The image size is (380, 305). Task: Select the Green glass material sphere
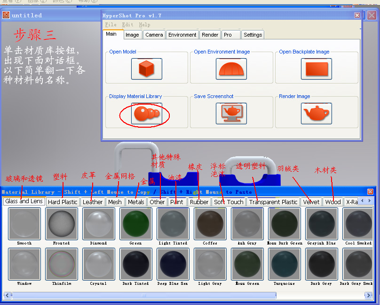coord(135,224)
